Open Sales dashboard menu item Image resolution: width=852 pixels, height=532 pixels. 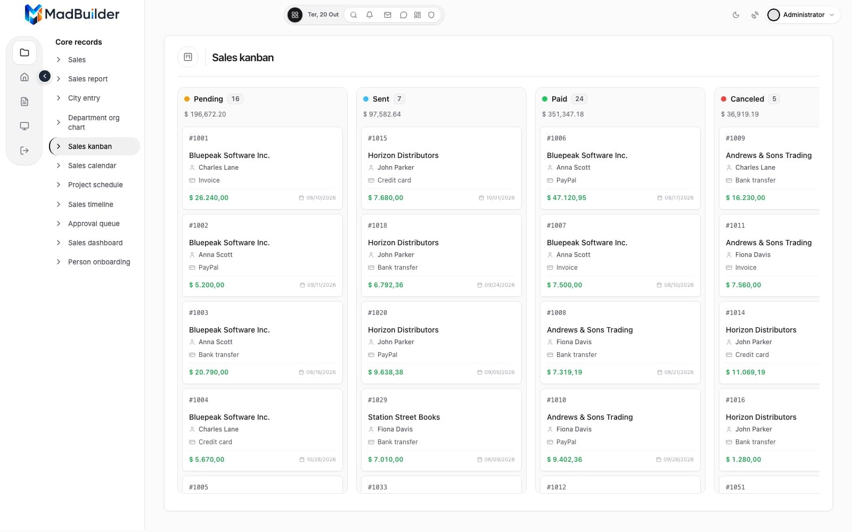[x=95, y=243]
